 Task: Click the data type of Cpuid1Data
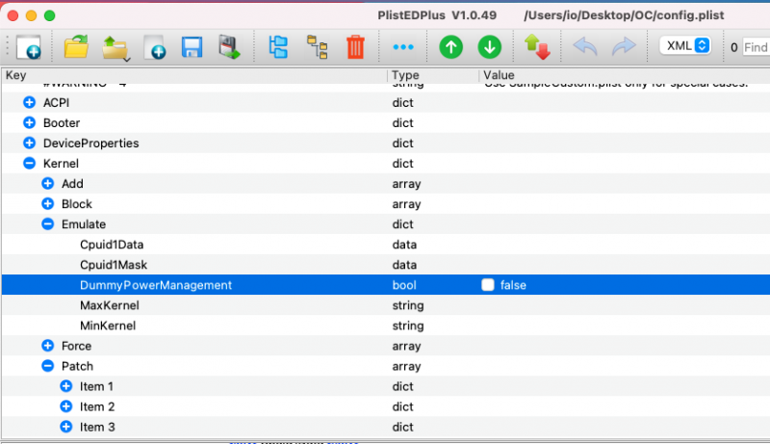pyautogui.click(x=404, y=244)
